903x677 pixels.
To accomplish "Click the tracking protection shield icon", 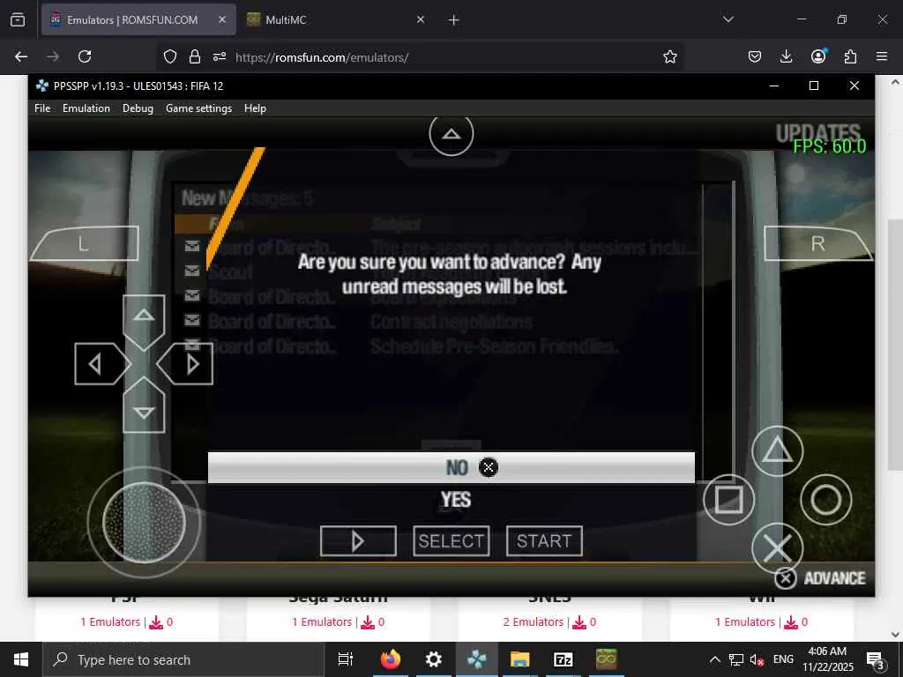I will [170, 56].
